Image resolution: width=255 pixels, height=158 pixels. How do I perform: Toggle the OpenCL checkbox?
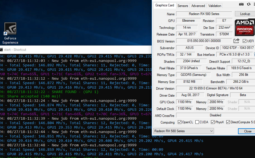[180, 122]
